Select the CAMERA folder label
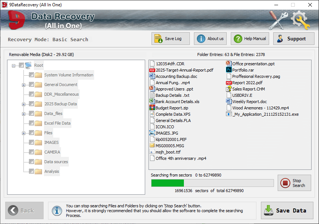This screenshot has width=319, height=224. click(x=52, y=152)
